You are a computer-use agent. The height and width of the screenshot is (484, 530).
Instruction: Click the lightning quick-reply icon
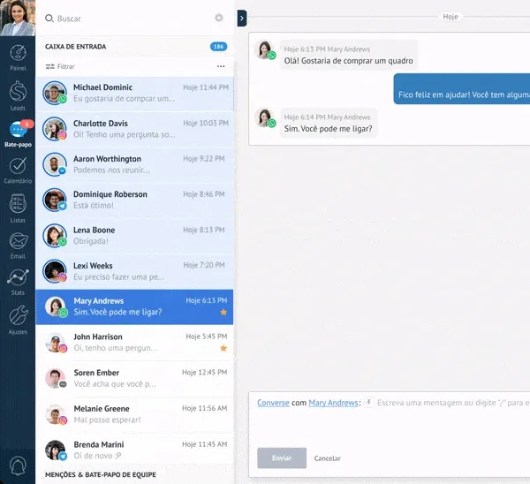point(369,403)
